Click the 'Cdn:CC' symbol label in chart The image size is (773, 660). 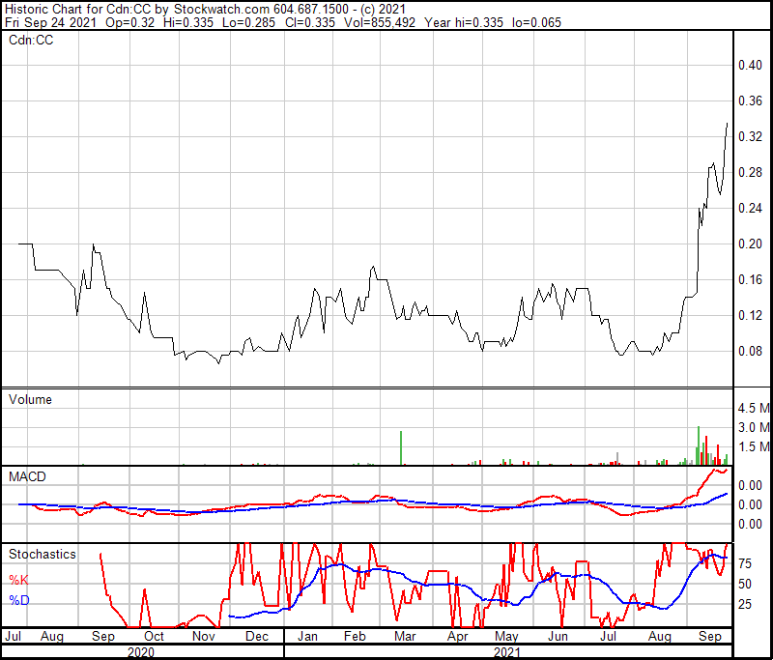pos(31,41)
